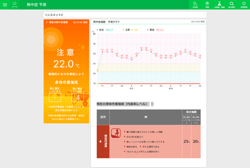Screen dimensions: 250x168
Task: Click the 警戒 25以上 legend entry
Action: pos(156,30)
